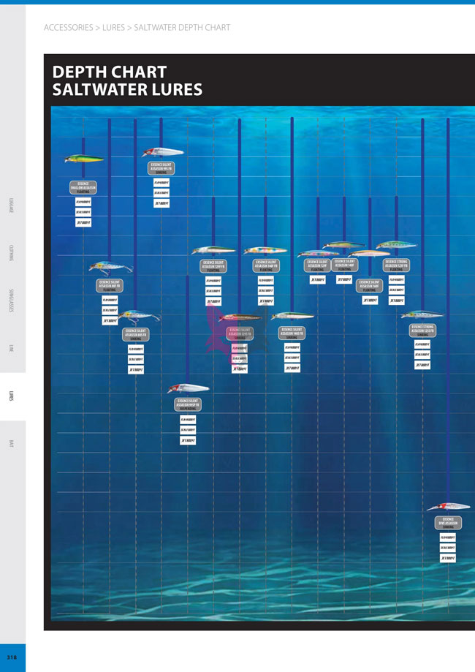The image size is (475, 672).
Task: Select the Silent Assassin 99SP FB lure image
Action: [187, 388]
